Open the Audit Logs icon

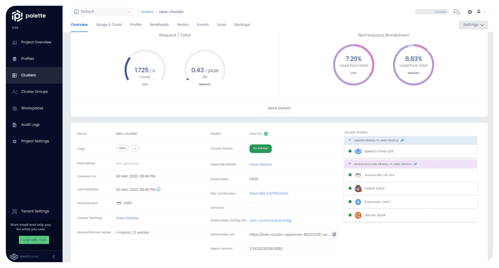14,125
